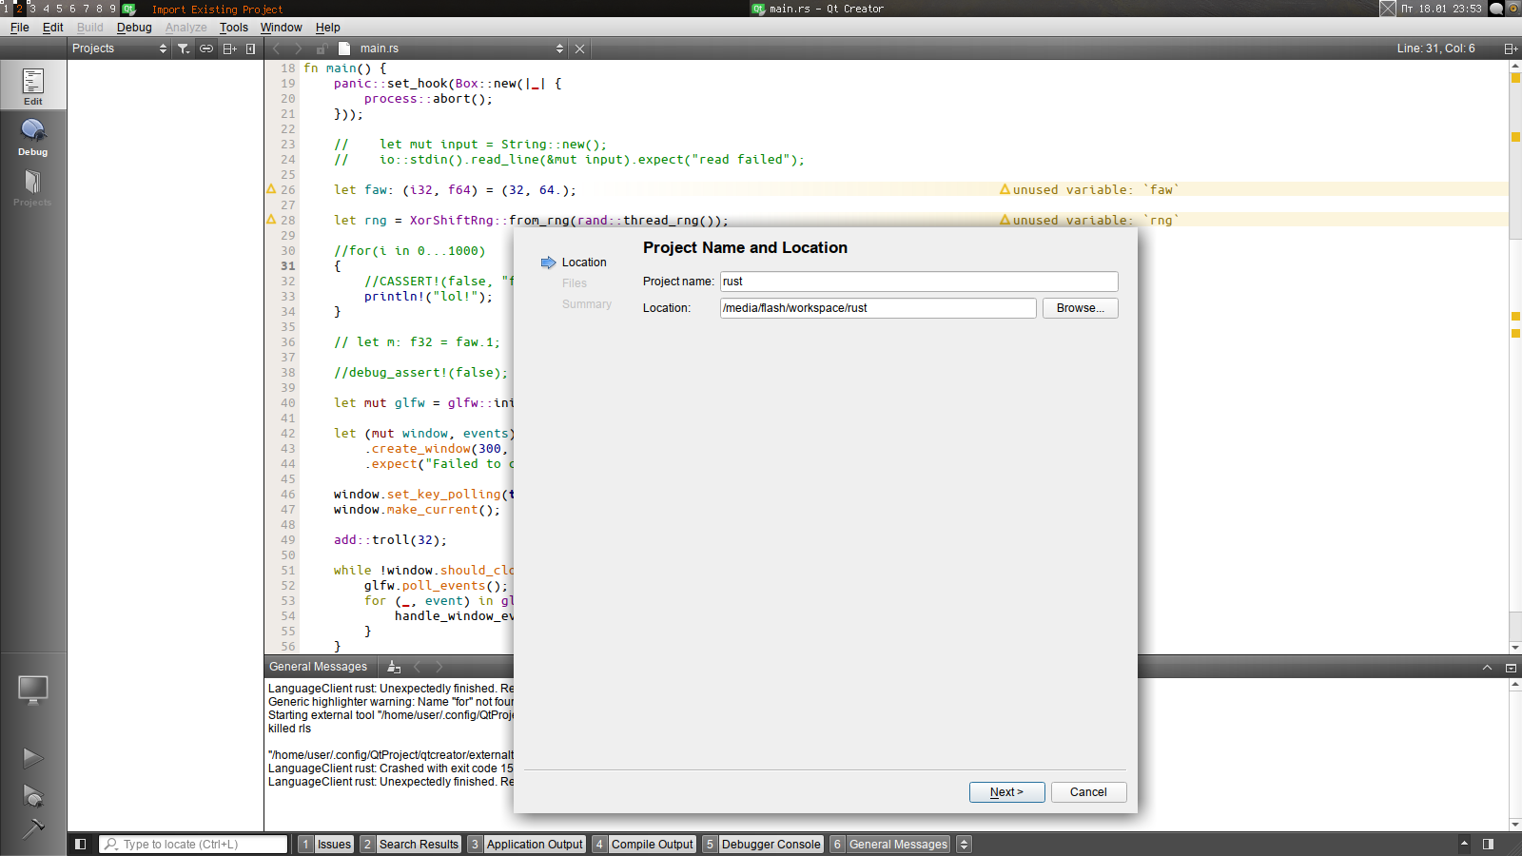The height and width of the screenshot is (856, 1522).
Task: Click the Run play button
Action: coord(32,758)
